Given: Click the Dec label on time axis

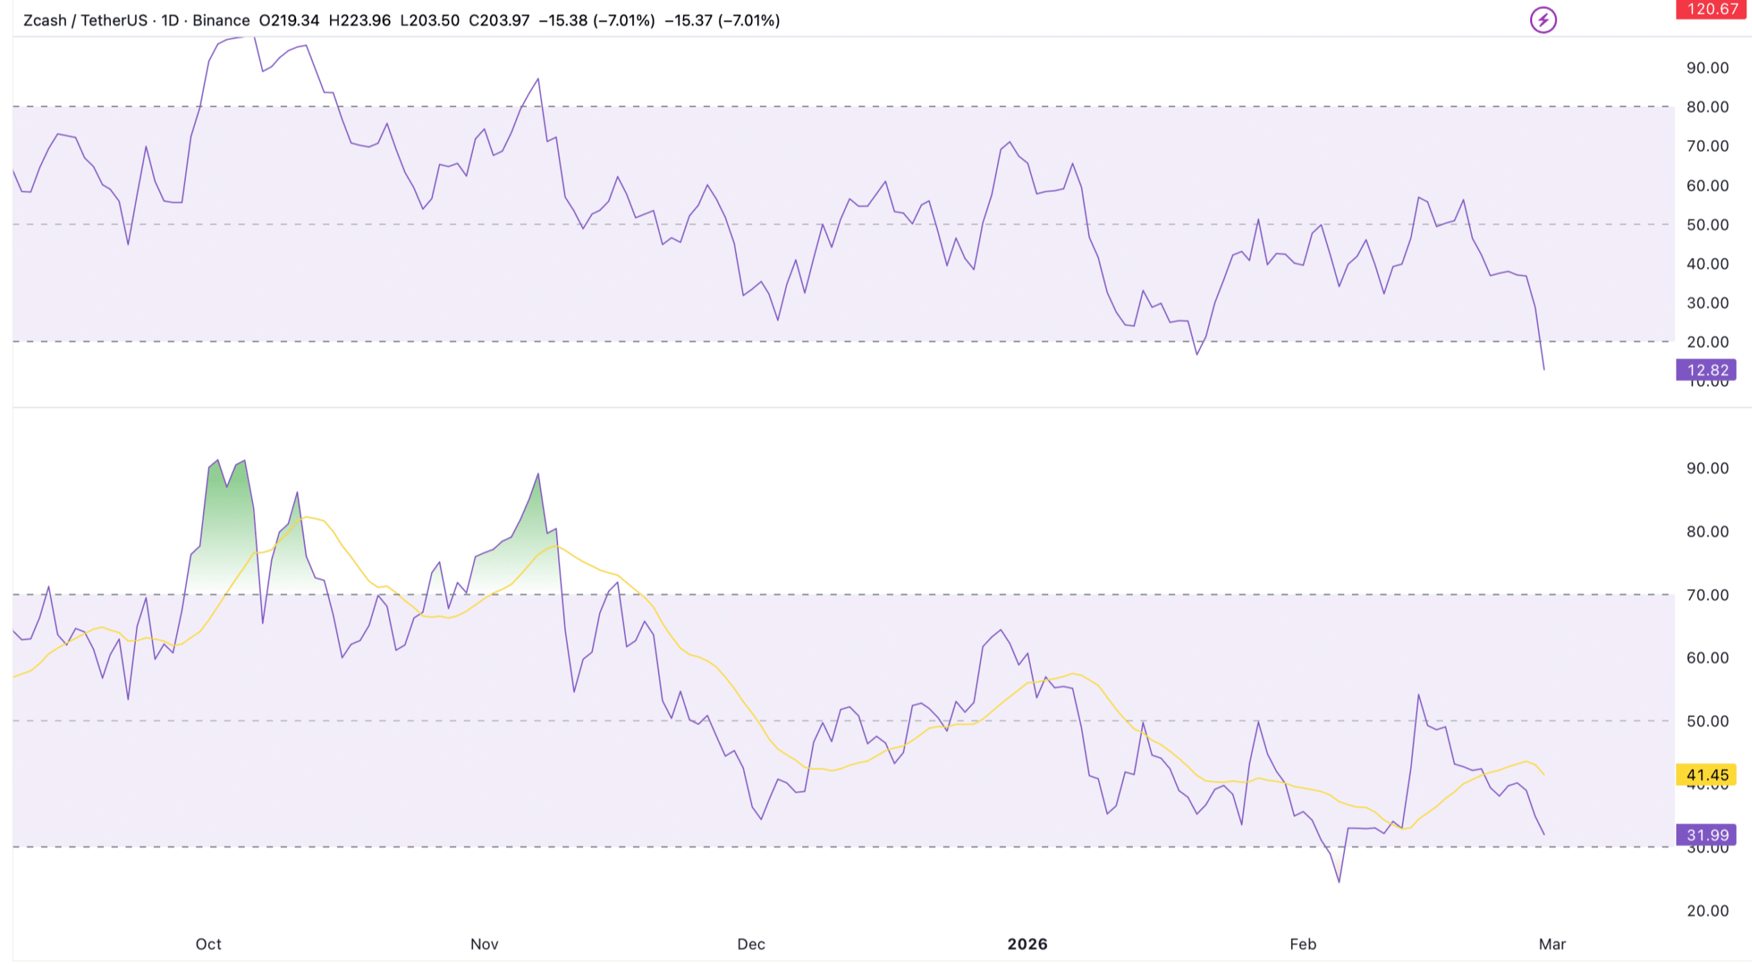Looking at the screenshot, I should click(751, 944).
